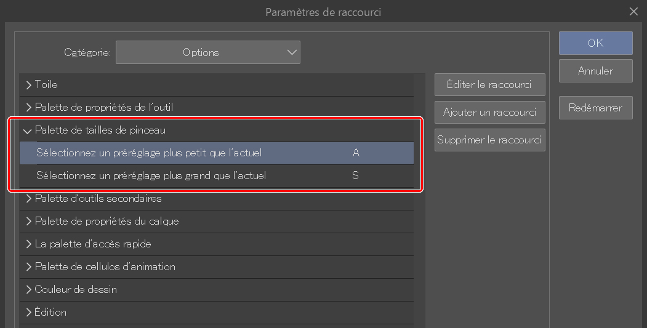647x328 pixels.
Task: Click Éditer le raccourci button
Action: click(489, 85)
